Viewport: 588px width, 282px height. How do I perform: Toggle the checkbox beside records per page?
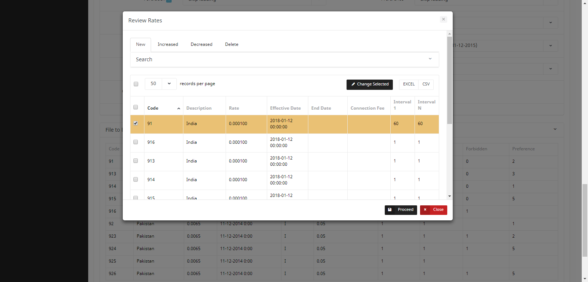136,84
